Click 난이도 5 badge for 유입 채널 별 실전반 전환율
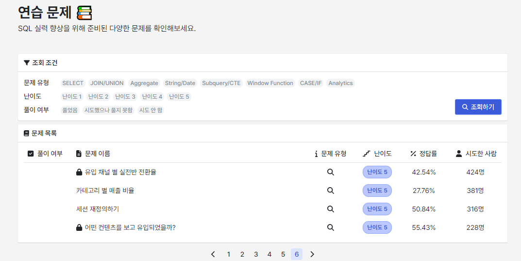Viewport: 521px width, 261px height. [x=377, y=172]
